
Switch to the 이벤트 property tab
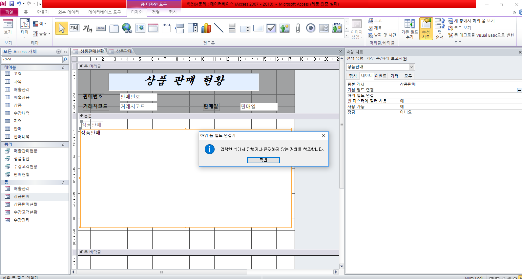pos(380,76)
